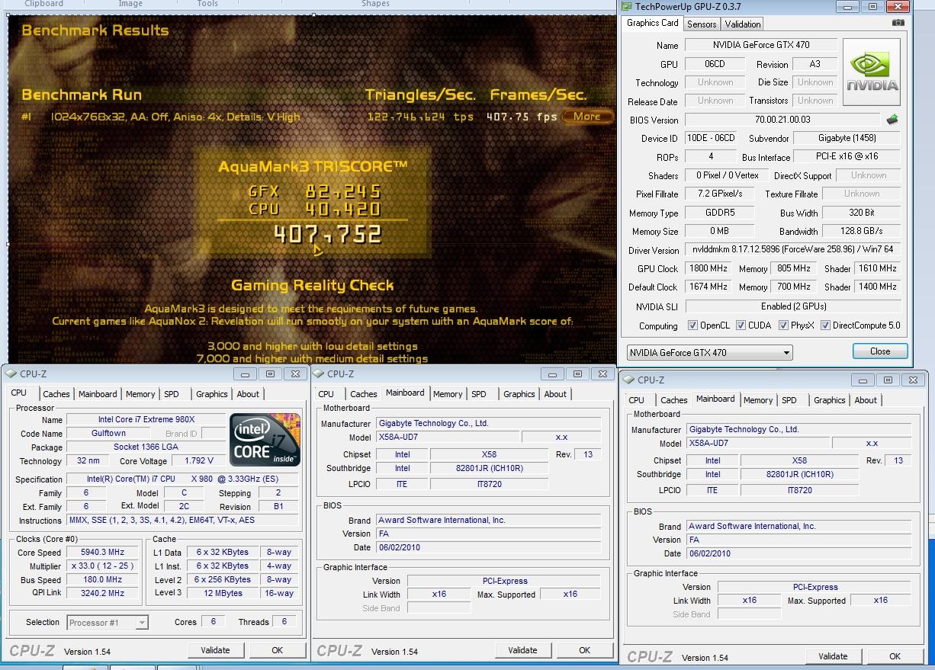Screen dimensions: 935x670
Task: Select the SPD tab in the middle CPU-Z window
Action: (478, 394)
